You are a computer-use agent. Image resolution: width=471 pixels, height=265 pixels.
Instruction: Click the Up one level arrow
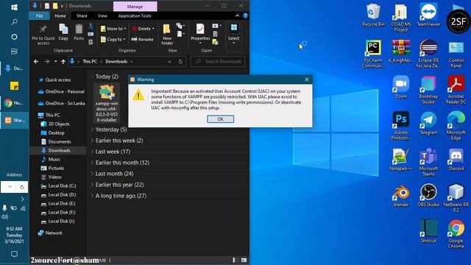[63, 62]
